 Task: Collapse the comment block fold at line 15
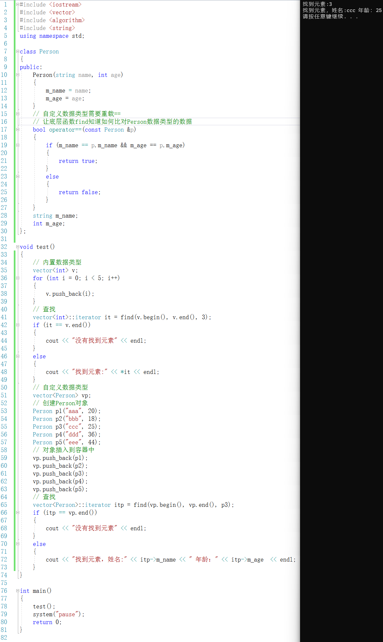[18, 114]
